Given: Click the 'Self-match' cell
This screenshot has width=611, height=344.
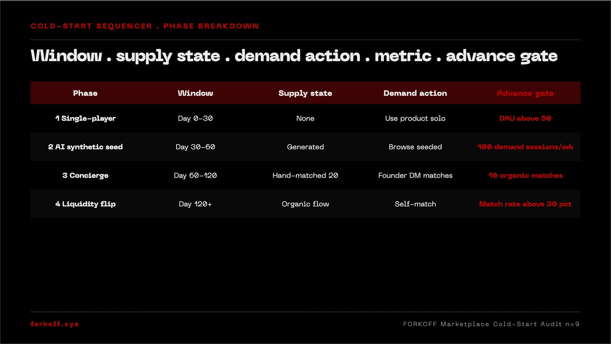Looking at the screenshot, I should [415, 204].
